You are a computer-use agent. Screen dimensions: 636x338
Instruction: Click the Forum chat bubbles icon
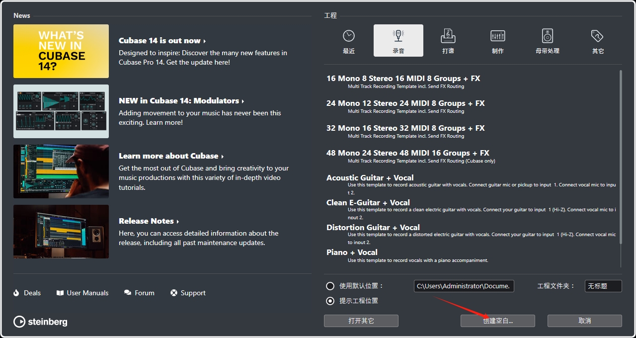click(x=128, y=293)
